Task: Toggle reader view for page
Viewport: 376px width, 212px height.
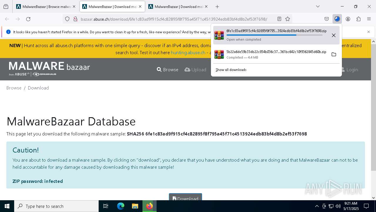Action: click(x=279, y=19)
